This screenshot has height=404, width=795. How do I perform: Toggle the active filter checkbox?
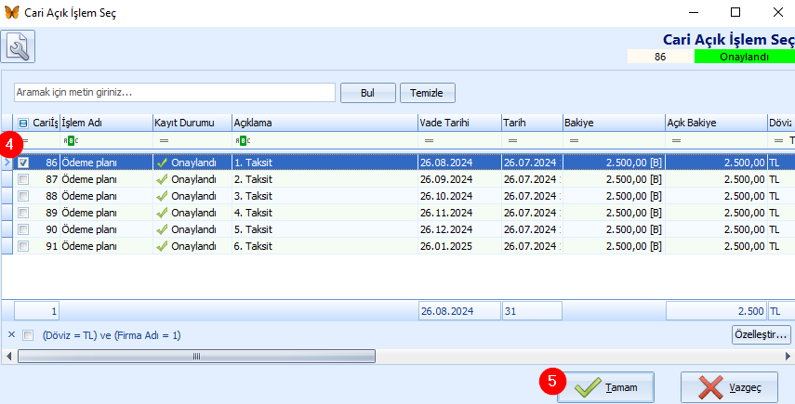point(28,335)
